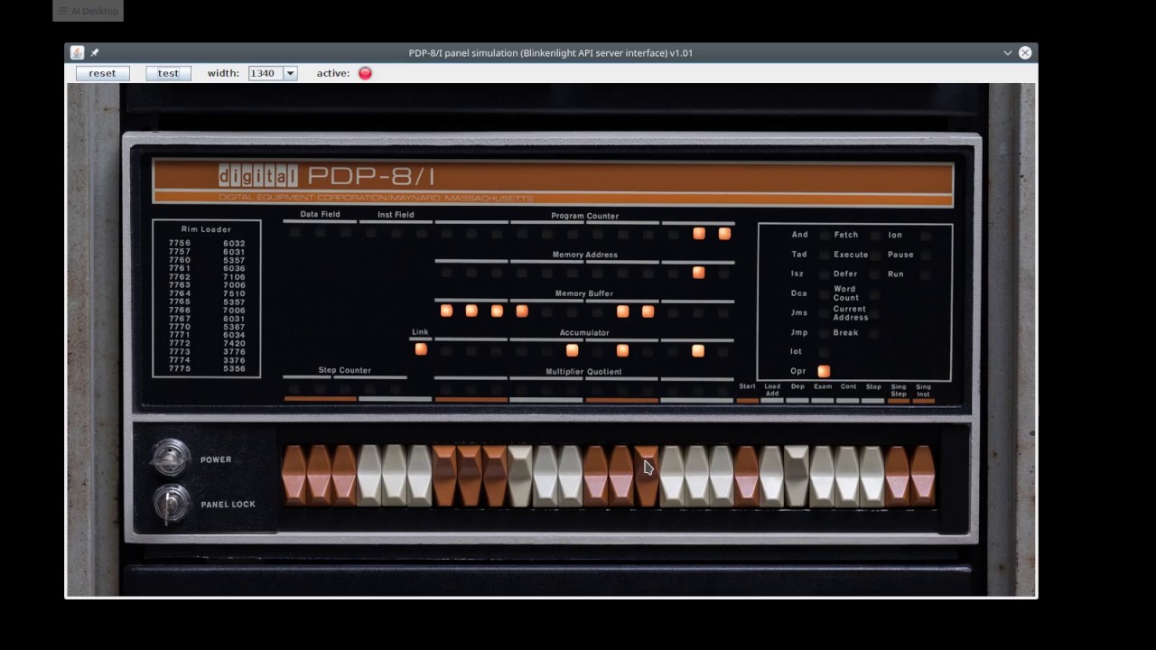Screen dimensions: 1156x650
Task: Click Rim Loader address 7775
Action: 180,368
